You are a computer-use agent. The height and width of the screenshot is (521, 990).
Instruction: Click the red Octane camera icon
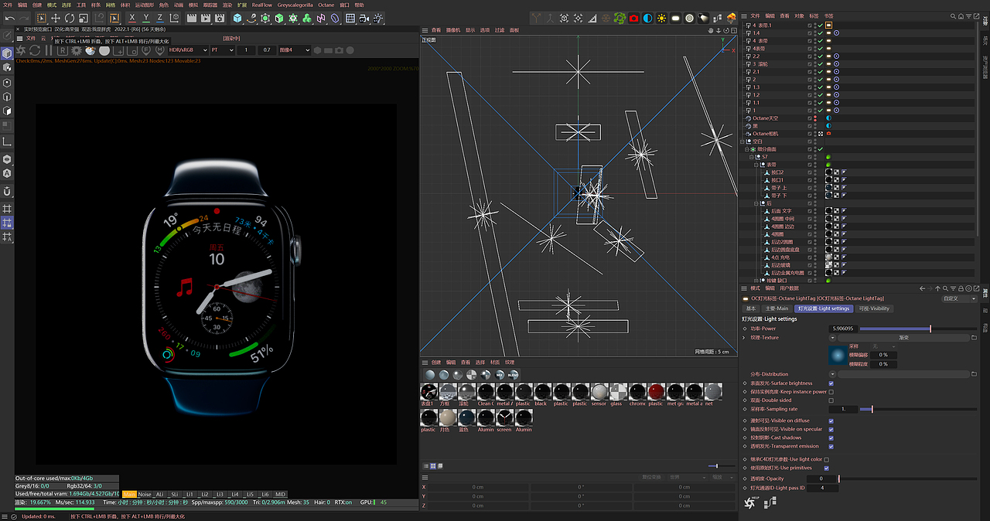pyautogui.click(x=633, y=18)
